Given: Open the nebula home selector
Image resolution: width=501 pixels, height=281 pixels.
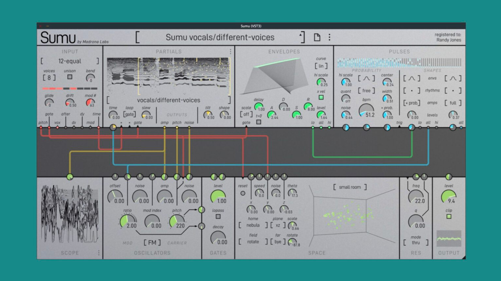Looking at the screenshot, I should (253, 225).
